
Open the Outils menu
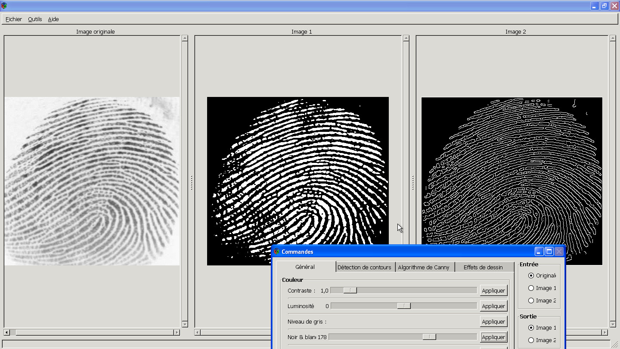point(35,19)
